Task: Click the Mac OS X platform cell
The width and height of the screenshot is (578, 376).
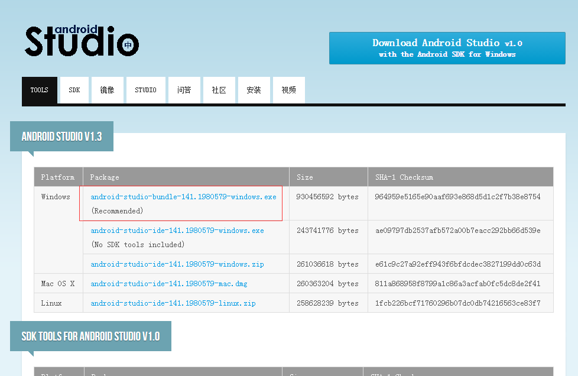Action: coord(59,283)
